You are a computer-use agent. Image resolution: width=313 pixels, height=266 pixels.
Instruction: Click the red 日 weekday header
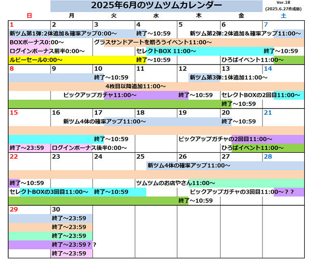(29, 16)
